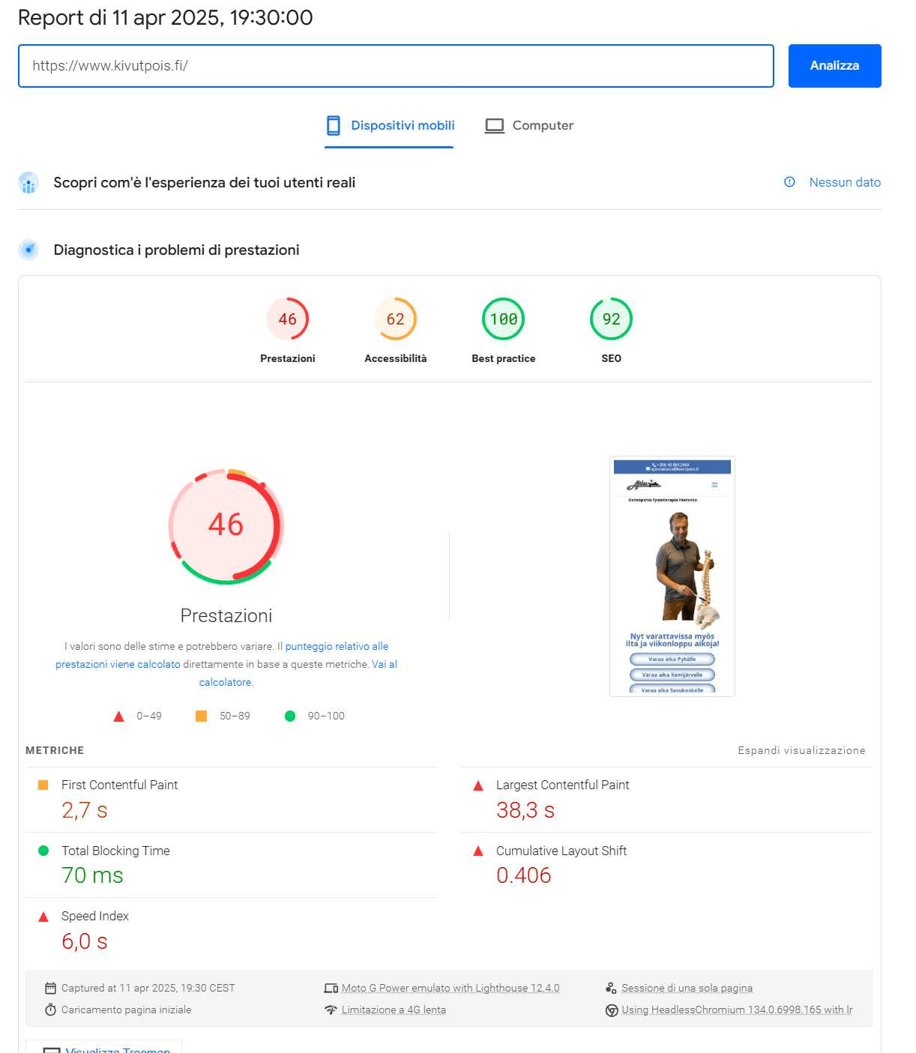Click Limitazione a 4G lenta info

tap(394, 1010)
